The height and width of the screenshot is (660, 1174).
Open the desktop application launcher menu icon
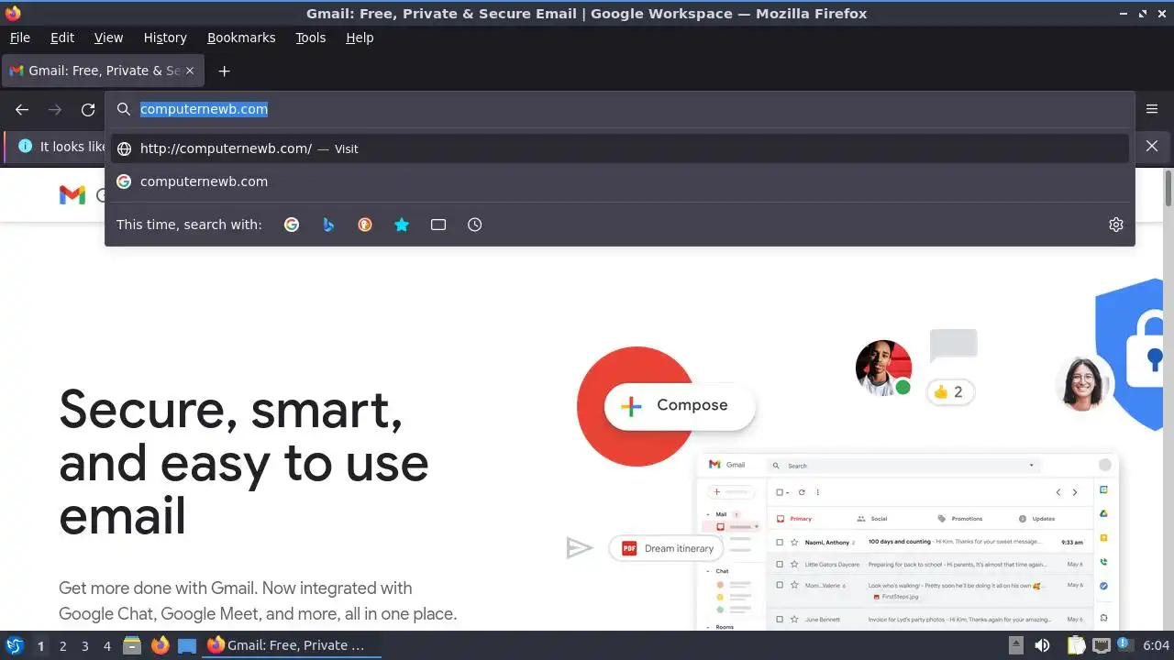pyautogui.click(x=15, y=646)
